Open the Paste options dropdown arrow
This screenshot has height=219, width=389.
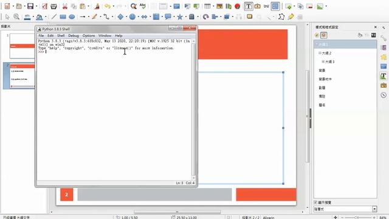[88, 6]
